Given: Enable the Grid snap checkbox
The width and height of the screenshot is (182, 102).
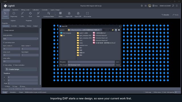Looking at the screenshot, I should coord(144,92).
